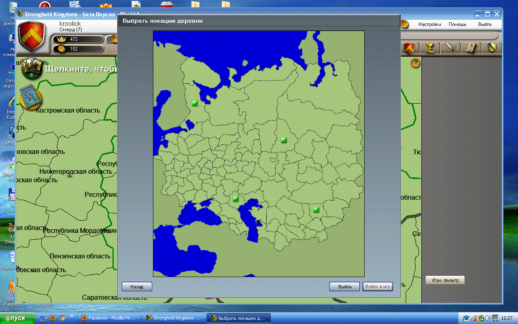Viewport: 518px width, 324px height.
Task: Click Выйти in the game top menu
Action: [x=485, y=24]
